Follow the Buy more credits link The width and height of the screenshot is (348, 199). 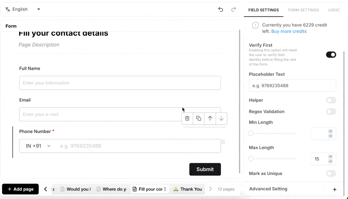289,31
